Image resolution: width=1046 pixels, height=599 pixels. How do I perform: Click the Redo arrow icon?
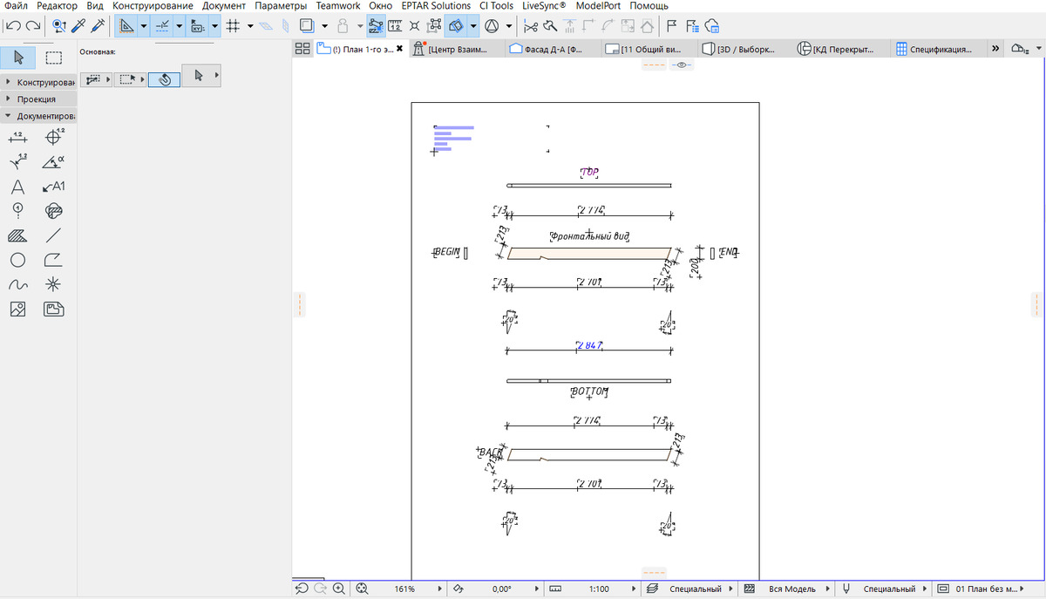coord(33,26)
